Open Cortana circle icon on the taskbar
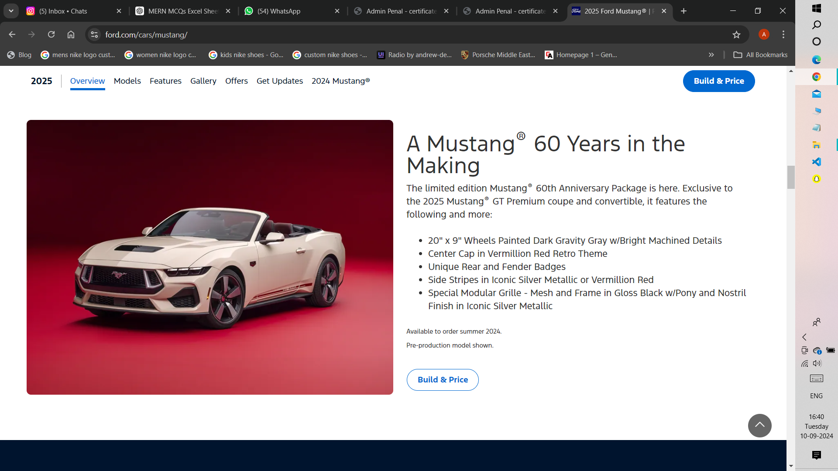838x471 pixels. [817, 41]
